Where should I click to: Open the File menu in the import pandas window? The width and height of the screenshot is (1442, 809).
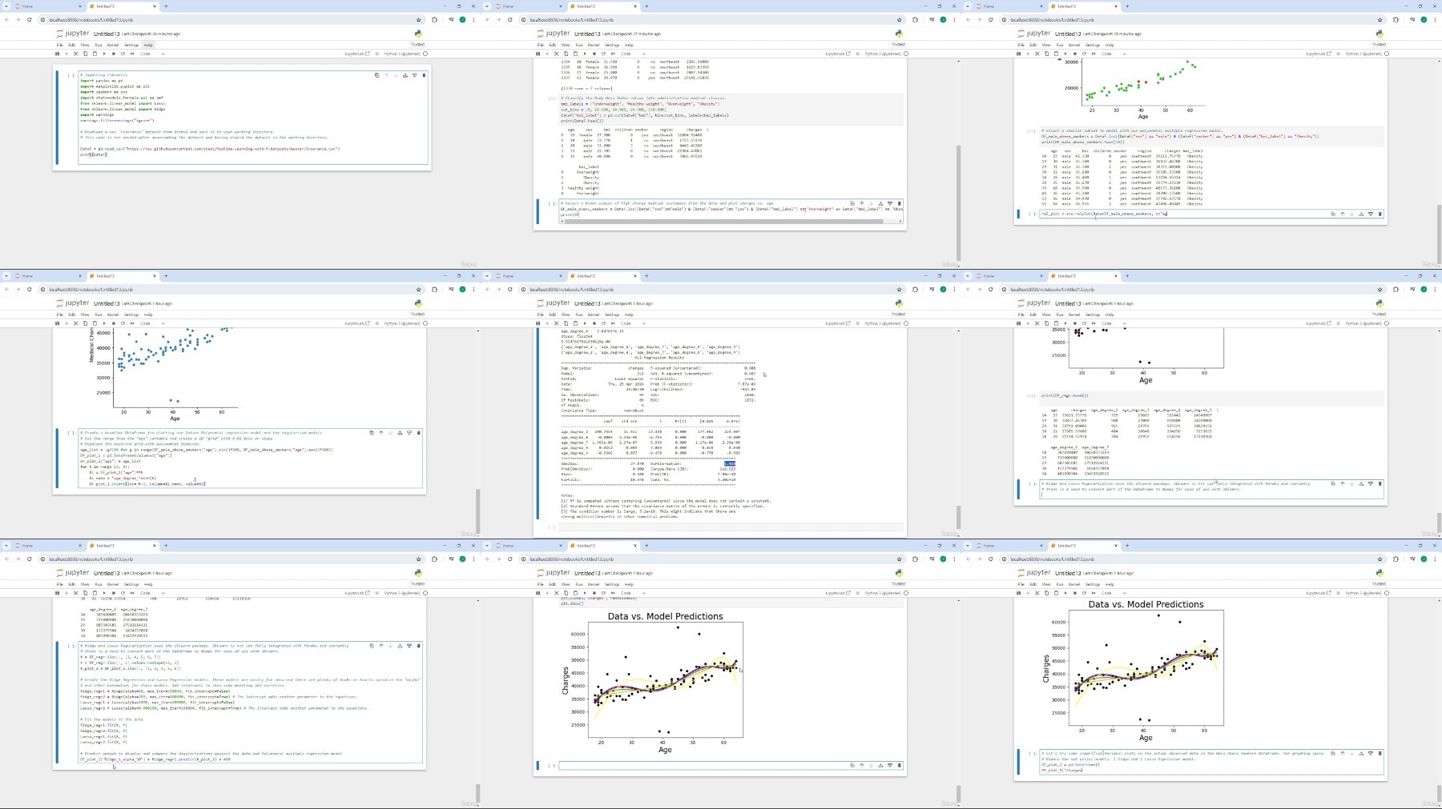(x=59, y=45)
